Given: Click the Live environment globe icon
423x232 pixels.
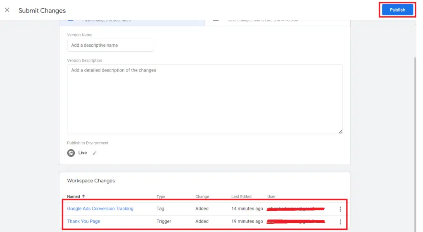Looking at the screenshot, I should click(x=71, y=153).
